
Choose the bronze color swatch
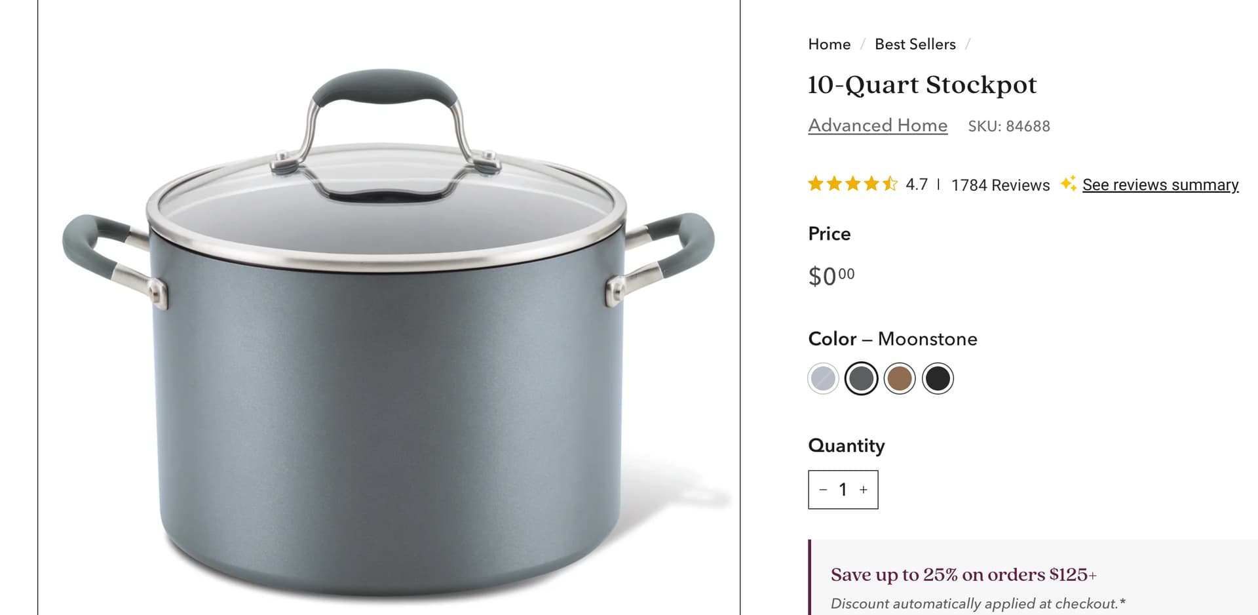tap(900, 378)
